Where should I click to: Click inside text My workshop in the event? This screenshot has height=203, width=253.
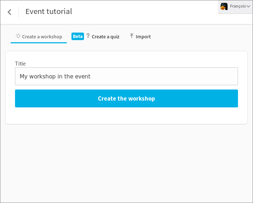pos(55,76)
